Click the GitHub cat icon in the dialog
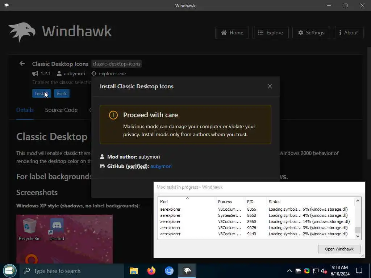This screenshot has height=278, width=371. pos(102,166)
